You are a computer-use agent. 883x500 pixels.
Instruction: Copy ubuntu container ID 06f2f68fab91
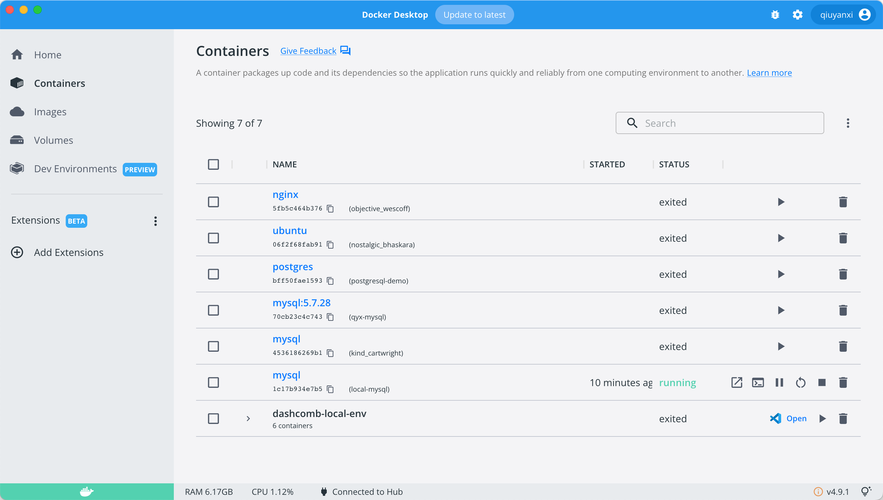[x=330, y=245]
